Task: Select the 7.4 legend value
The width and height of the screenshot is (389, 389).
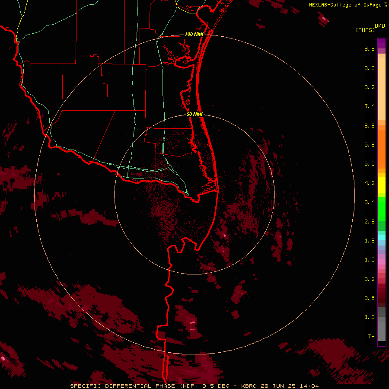Action: tap(370, 106)
